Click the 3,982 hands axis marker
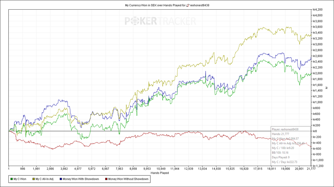This screenshot has height=187, width=334. [x=64, y=169]
